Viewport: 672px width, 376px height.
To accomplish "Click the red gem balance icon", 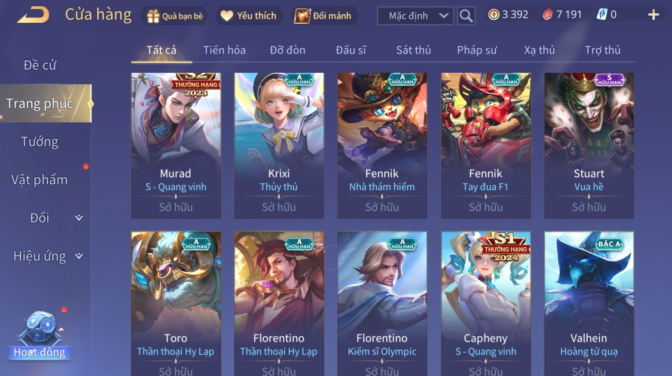I will 548,15.
